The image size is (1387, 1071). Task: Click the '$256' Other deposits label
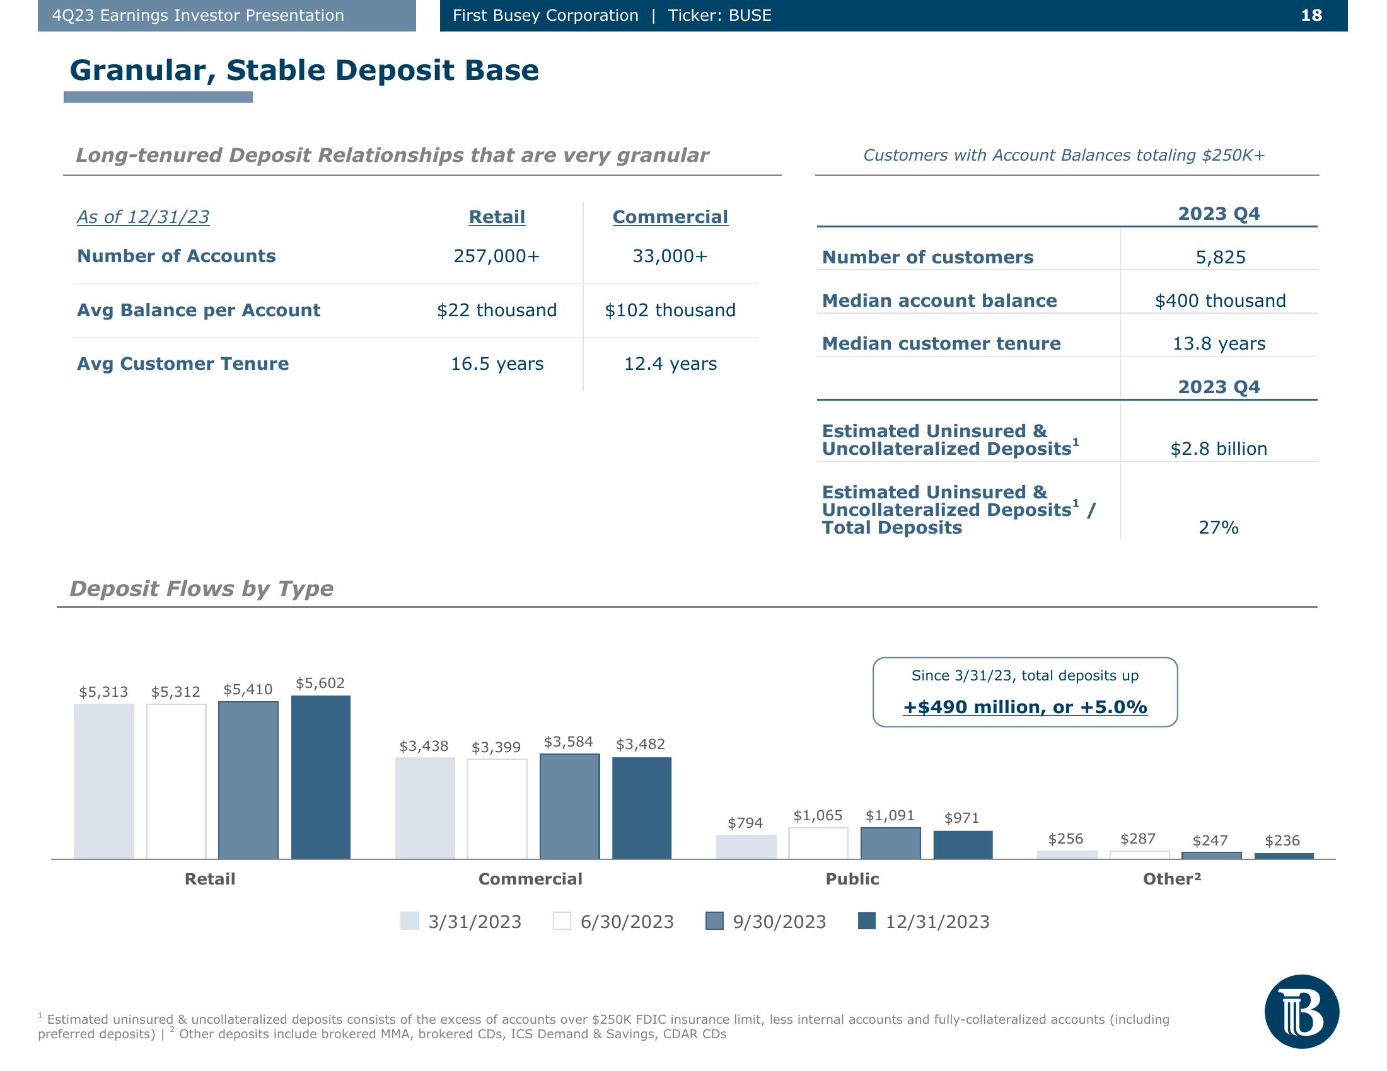[x=1065, y=839]
